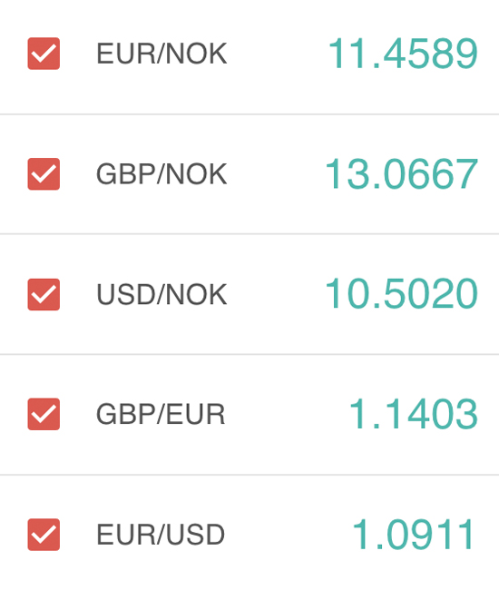499x590 pixels.
Task: Deselect the EUR/USD checkbox
Action: [44, 535]
